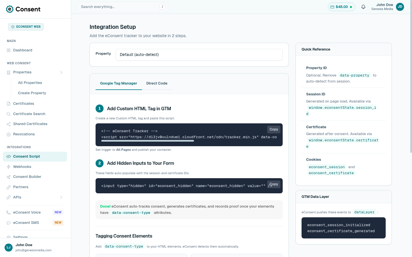The height and width of the screenshot is (257, 412).
Task: Click the eConsent SMS NEW badge
Action: 58,223
